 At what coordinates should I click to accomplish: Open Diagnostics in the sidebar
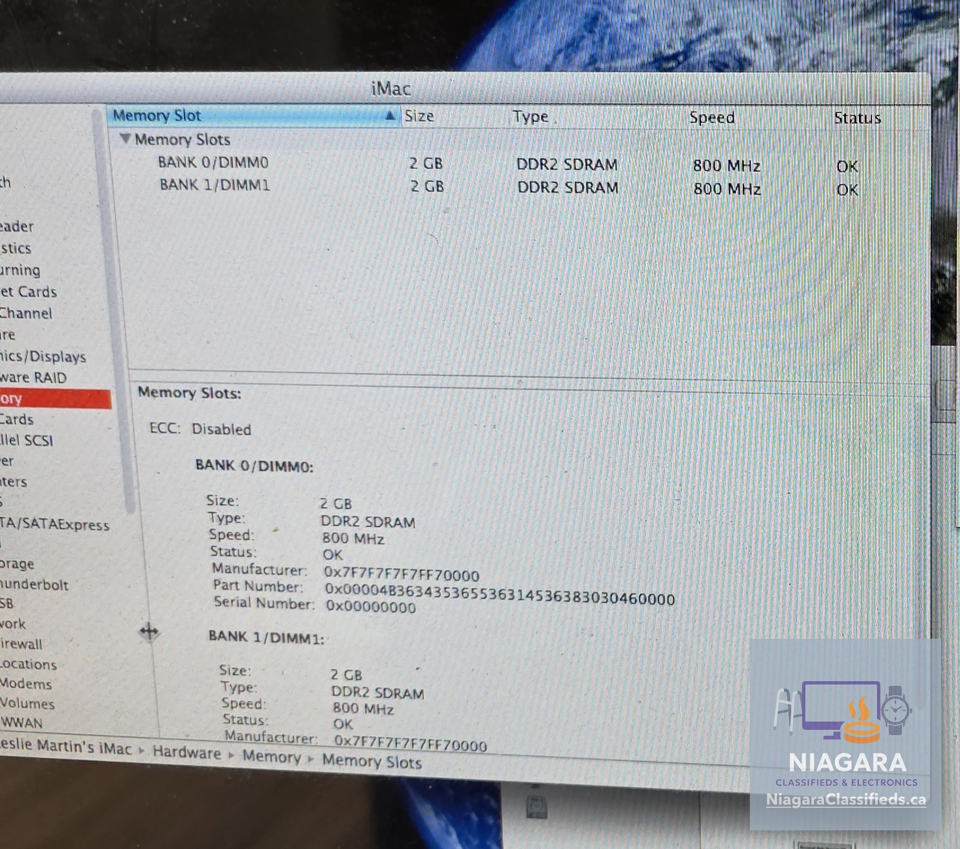pyautogui.click(x=16, y=248)
